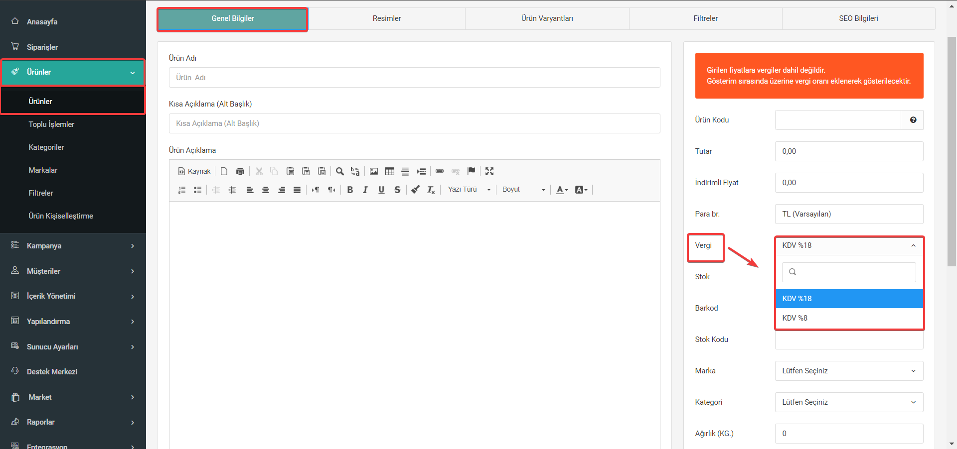Click the paste icon in editor toolbar

(x=290, y=171)
